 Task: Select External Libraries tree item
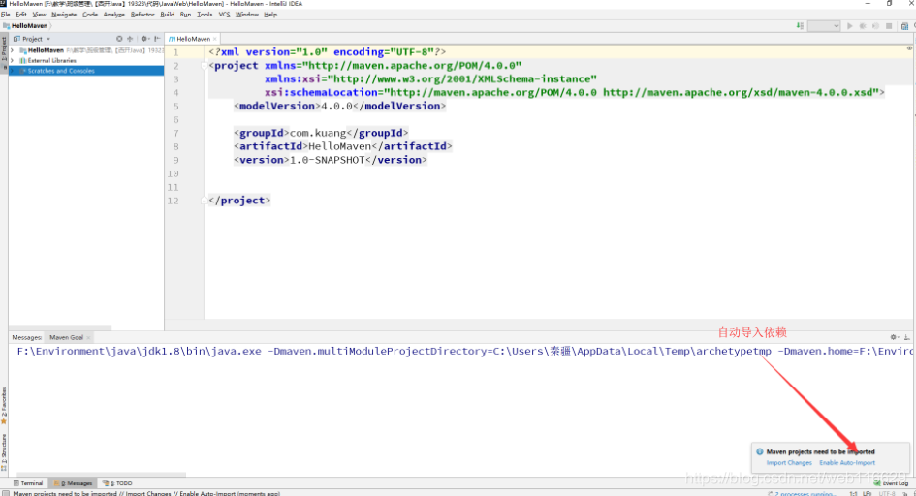click(51, 61)
